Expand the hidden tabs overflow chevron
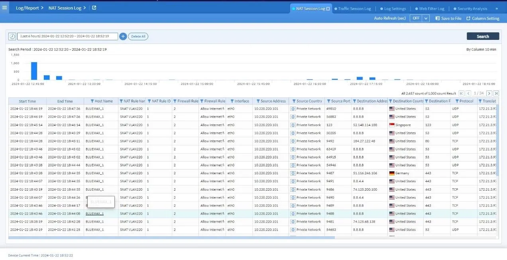The width and height of the screenshot is (507, 260). (x=496, y=8)
